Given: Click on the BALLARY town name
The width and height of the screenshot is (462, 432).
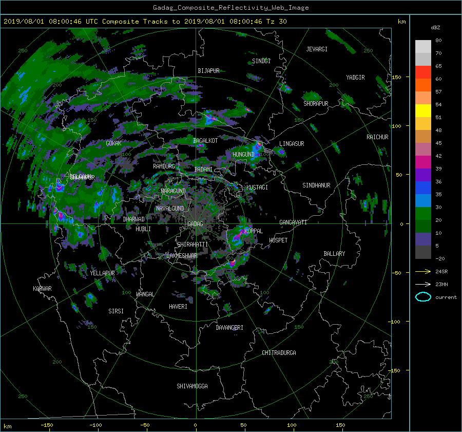Looking at the screenshot, I should [x=334, y=254].
